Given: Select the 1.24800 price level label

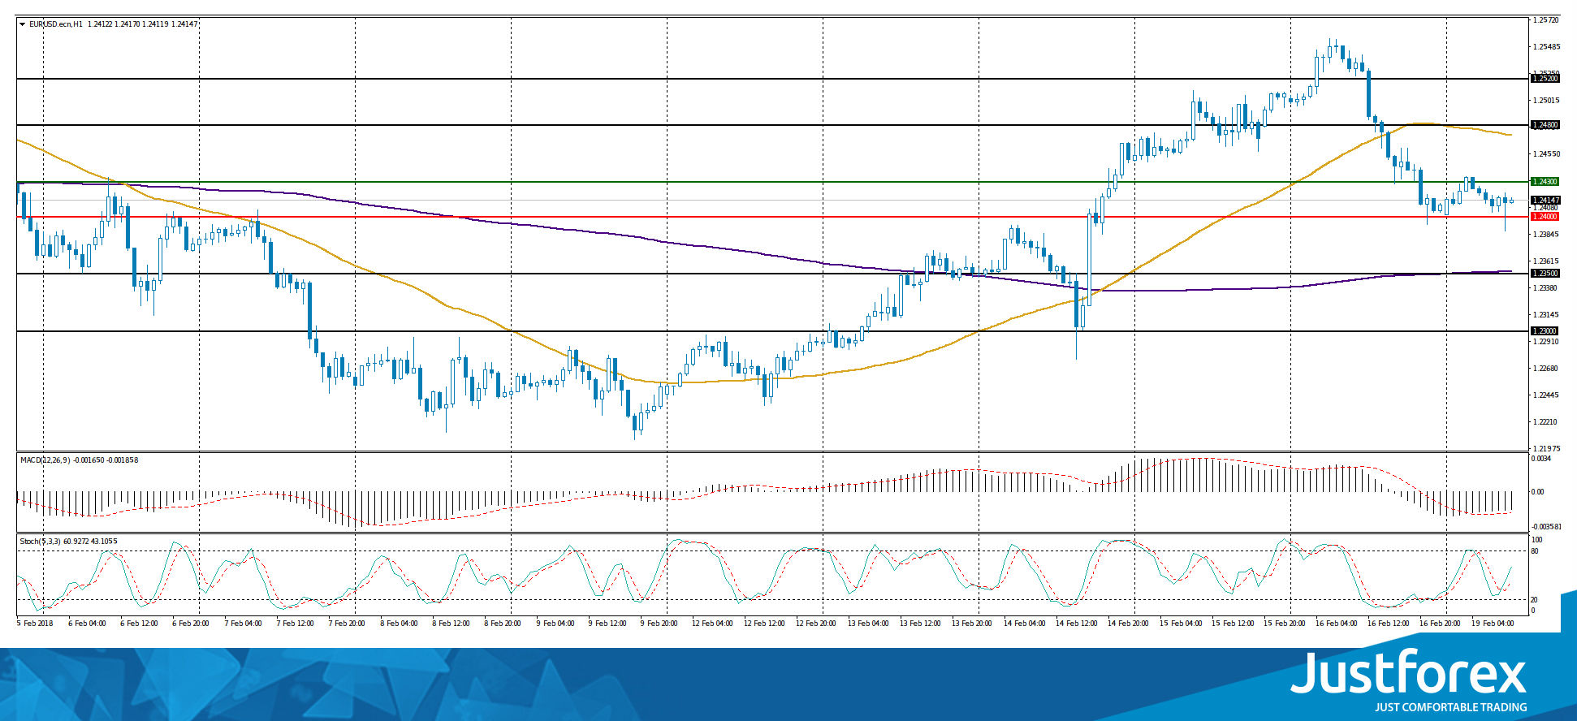Looking at the screenshot, I should point(1545,125).
